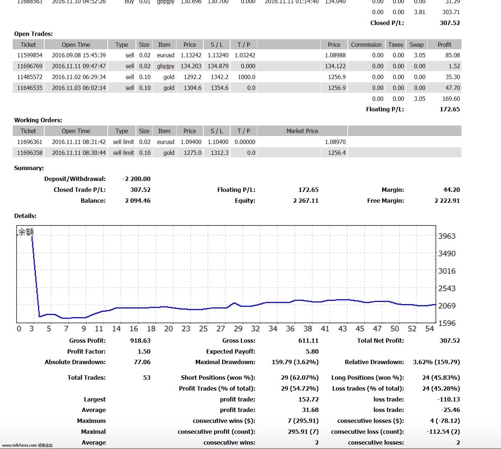Click the Margin value 44.20
Image resolution: width=501 pixels, height=449 pixels.
(452, 190)
